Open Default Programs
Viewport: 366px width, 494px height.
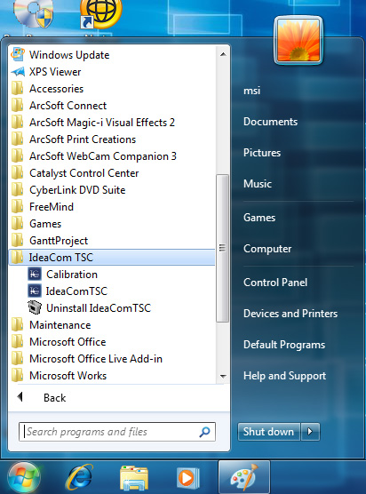pos(283,345)
